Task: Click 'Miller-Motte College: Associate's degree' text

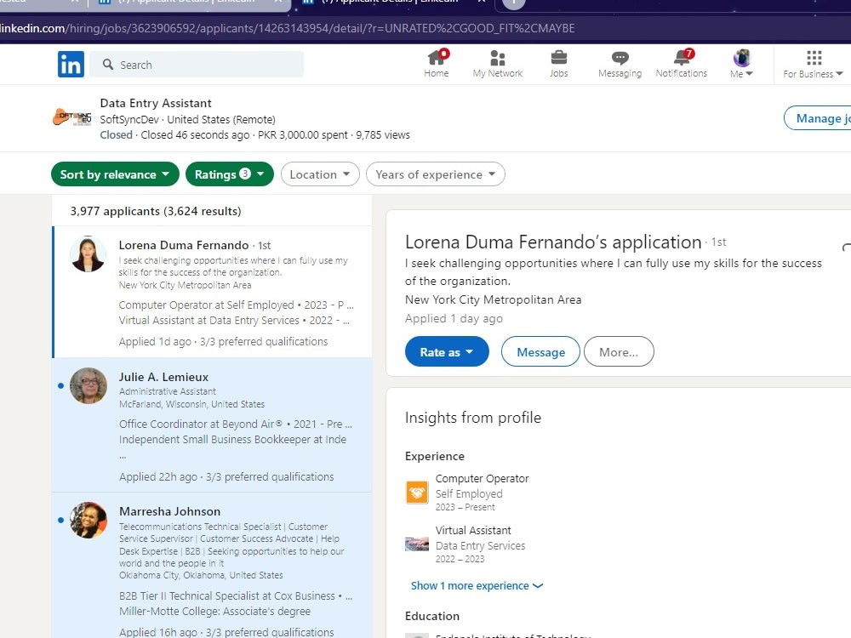Action: (215, 612)
